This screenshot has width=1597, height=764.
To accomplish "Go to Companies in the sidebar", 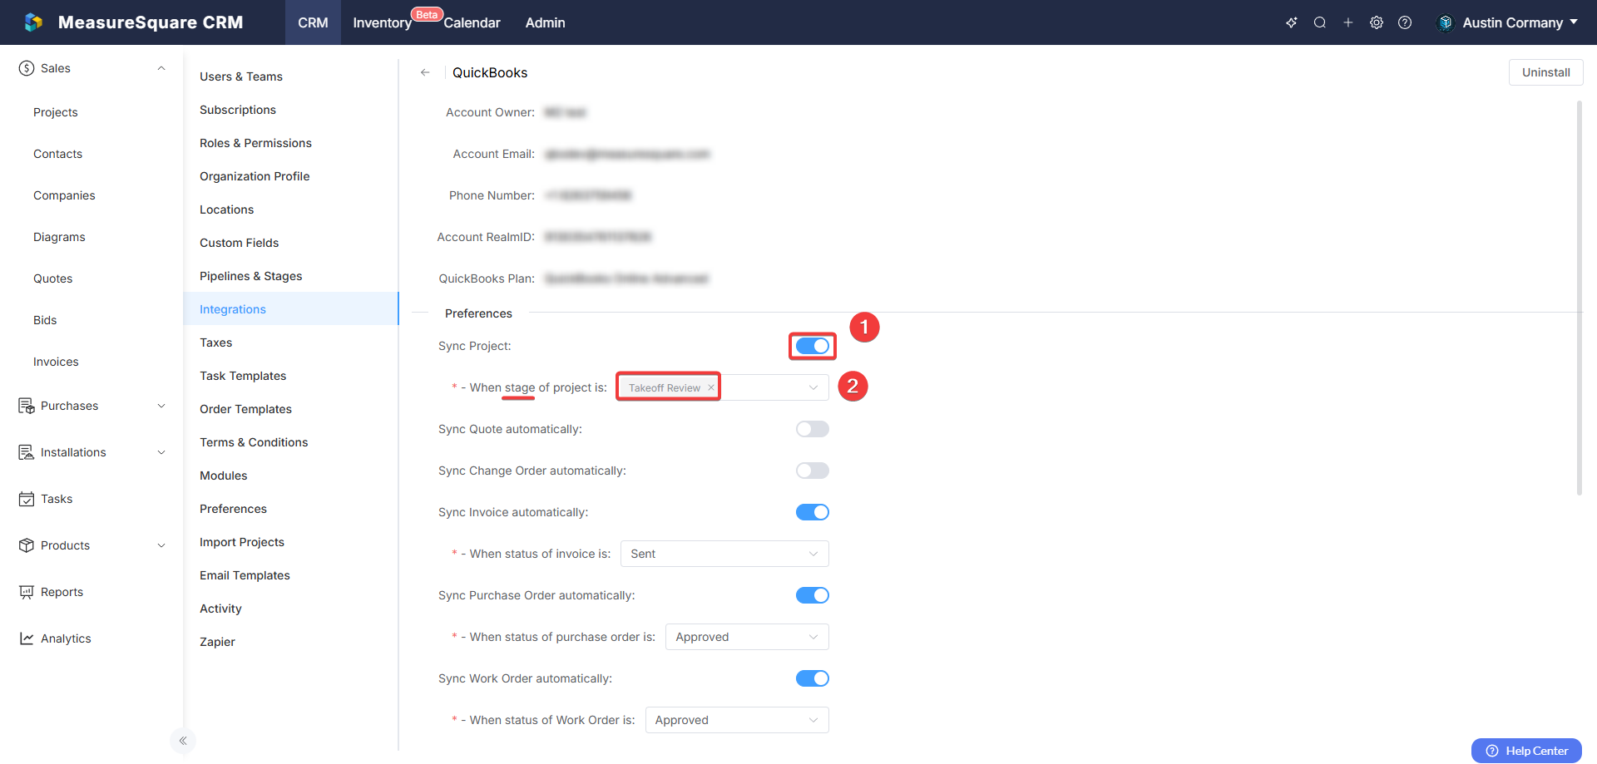I will pos(64,195).
